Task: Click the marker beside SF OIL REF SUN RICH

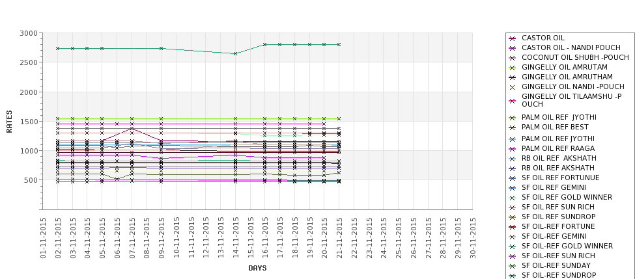Action: [x=513, y=207]
